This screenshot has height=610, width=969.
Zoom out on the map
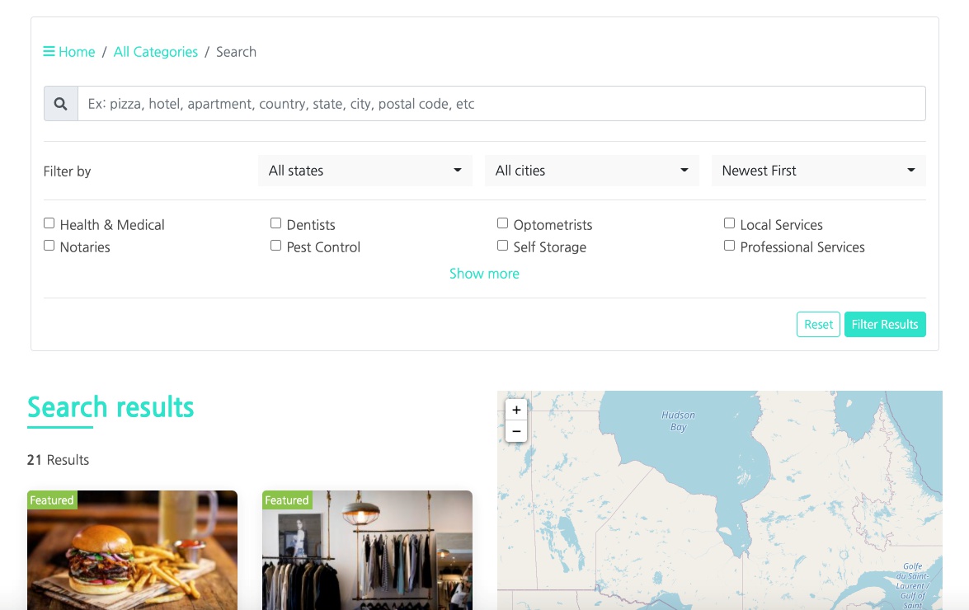click(x=516, y=431)
